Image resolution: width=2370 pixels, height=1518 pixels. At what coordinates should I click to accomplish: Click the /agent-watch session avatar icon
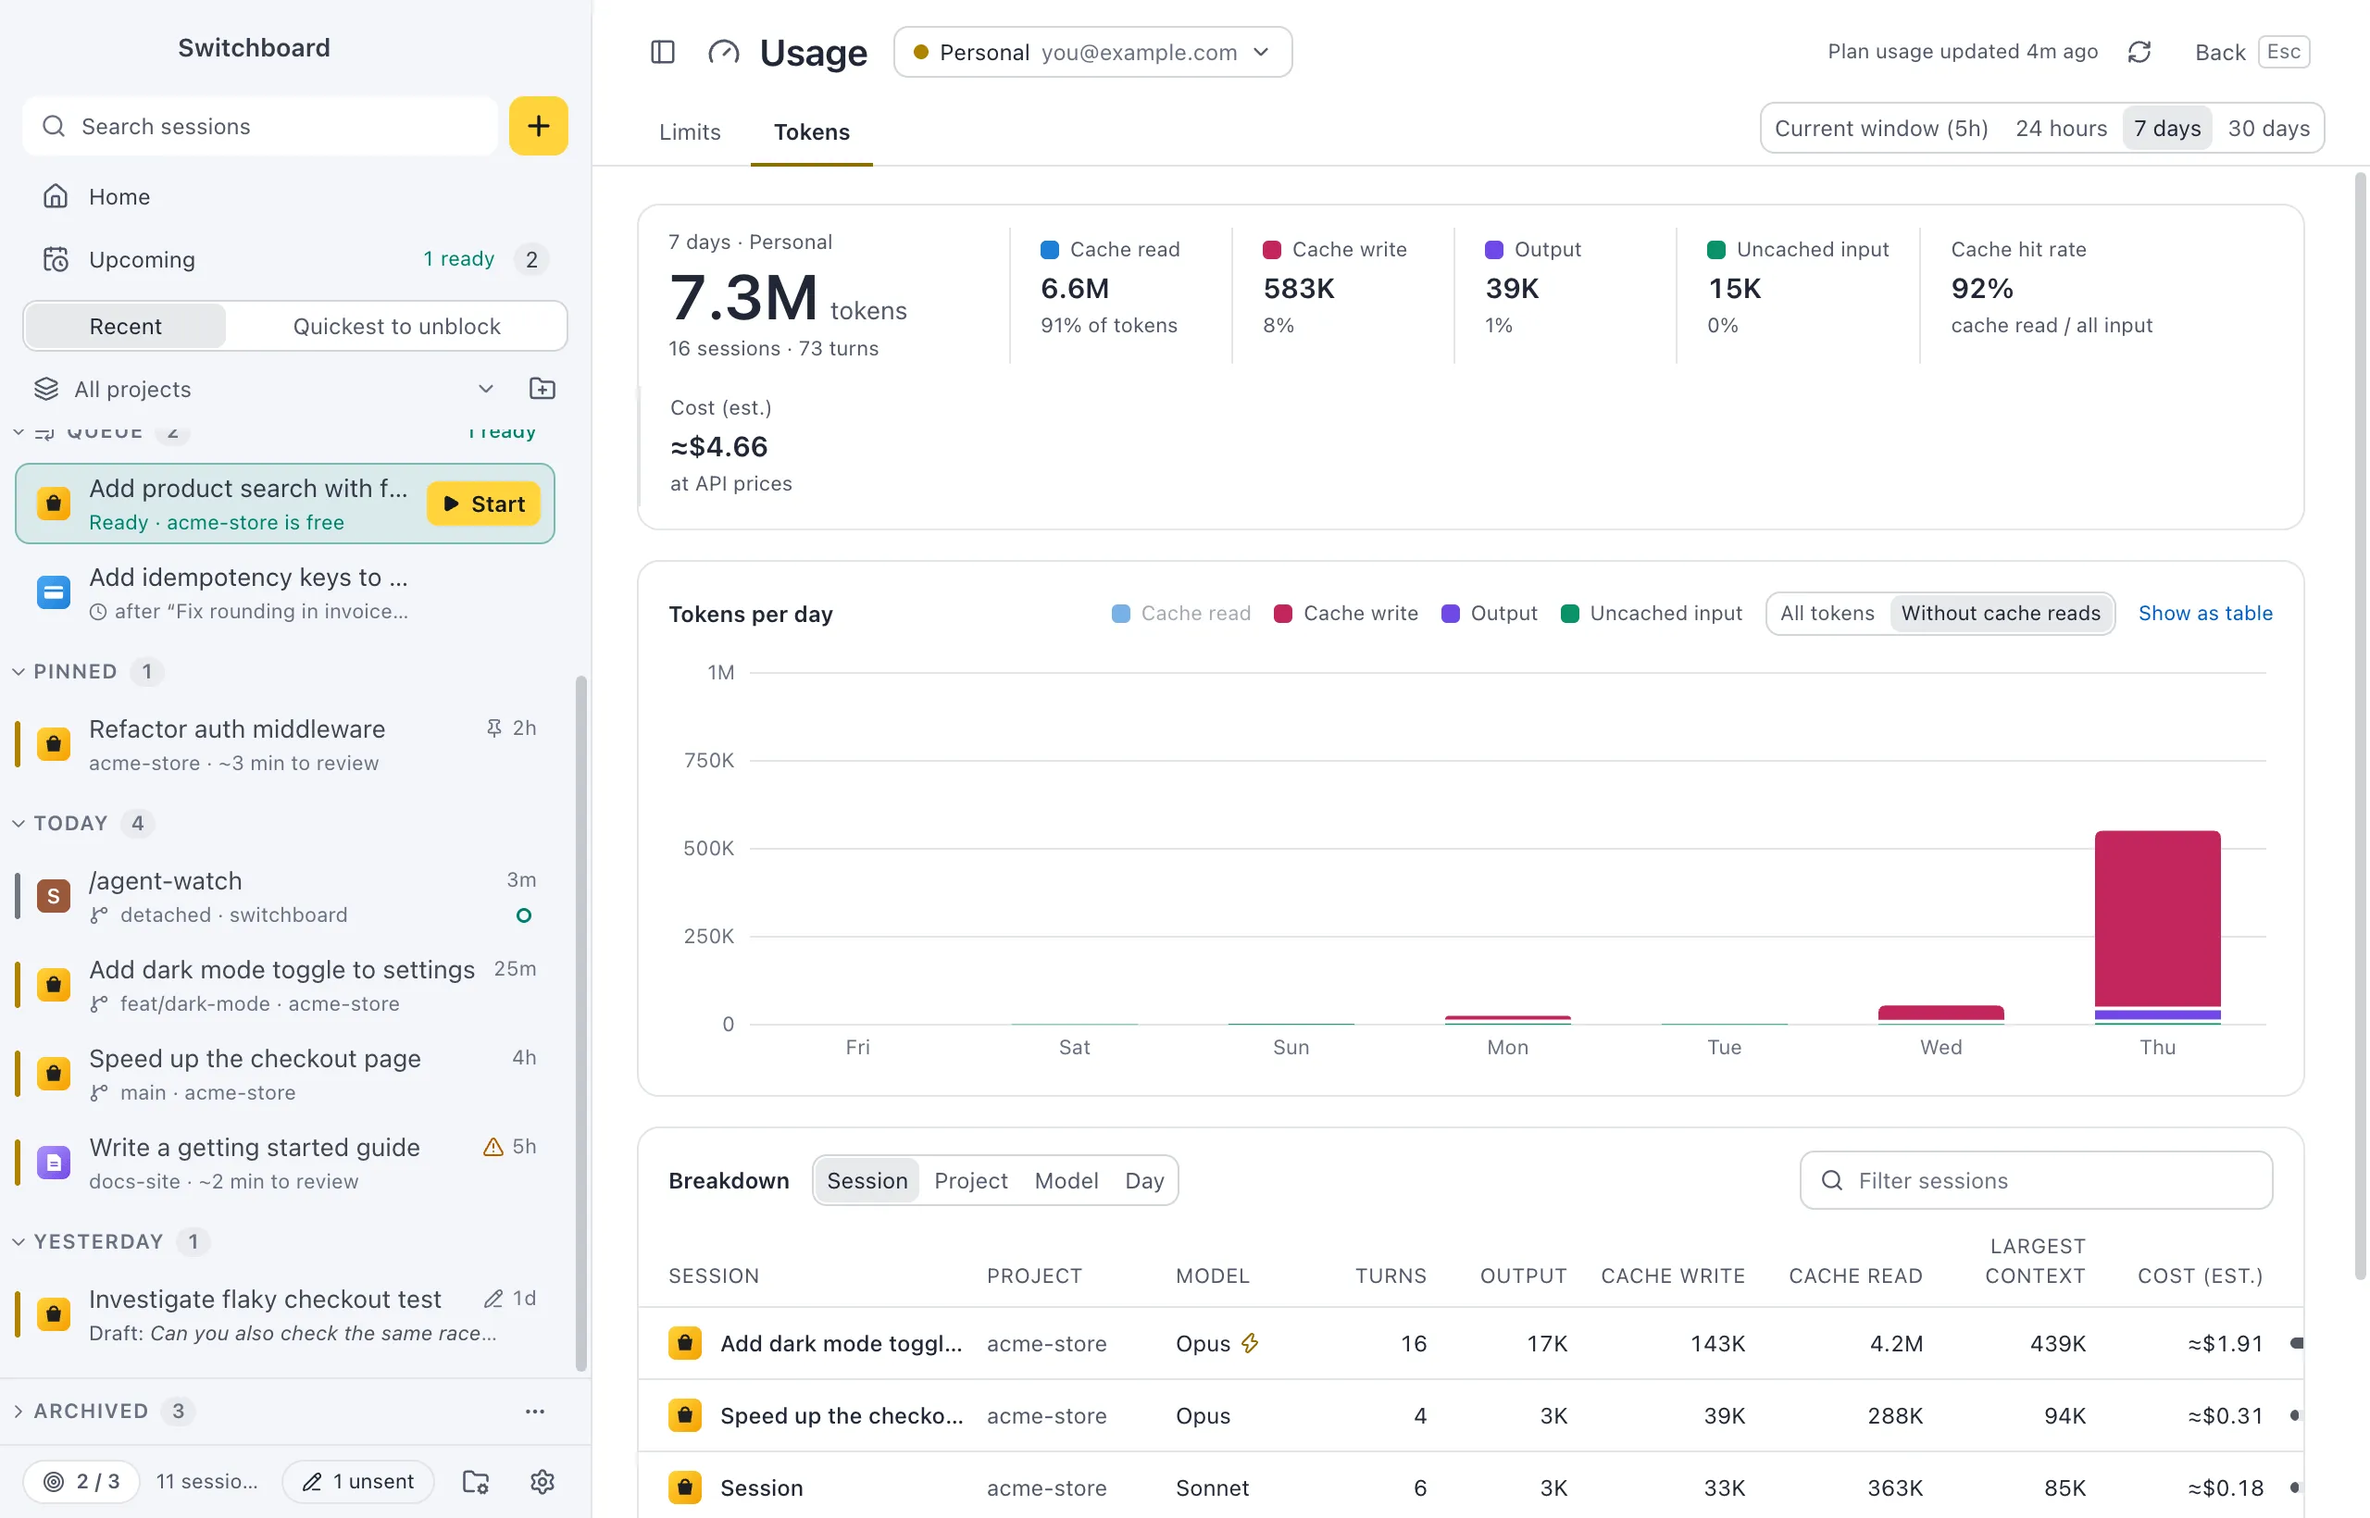point(54,896)
